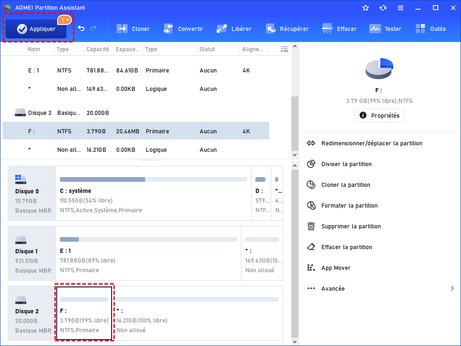Select the C : système partition block
Viewport: 461px width, 346px height.
coord(154,193)
